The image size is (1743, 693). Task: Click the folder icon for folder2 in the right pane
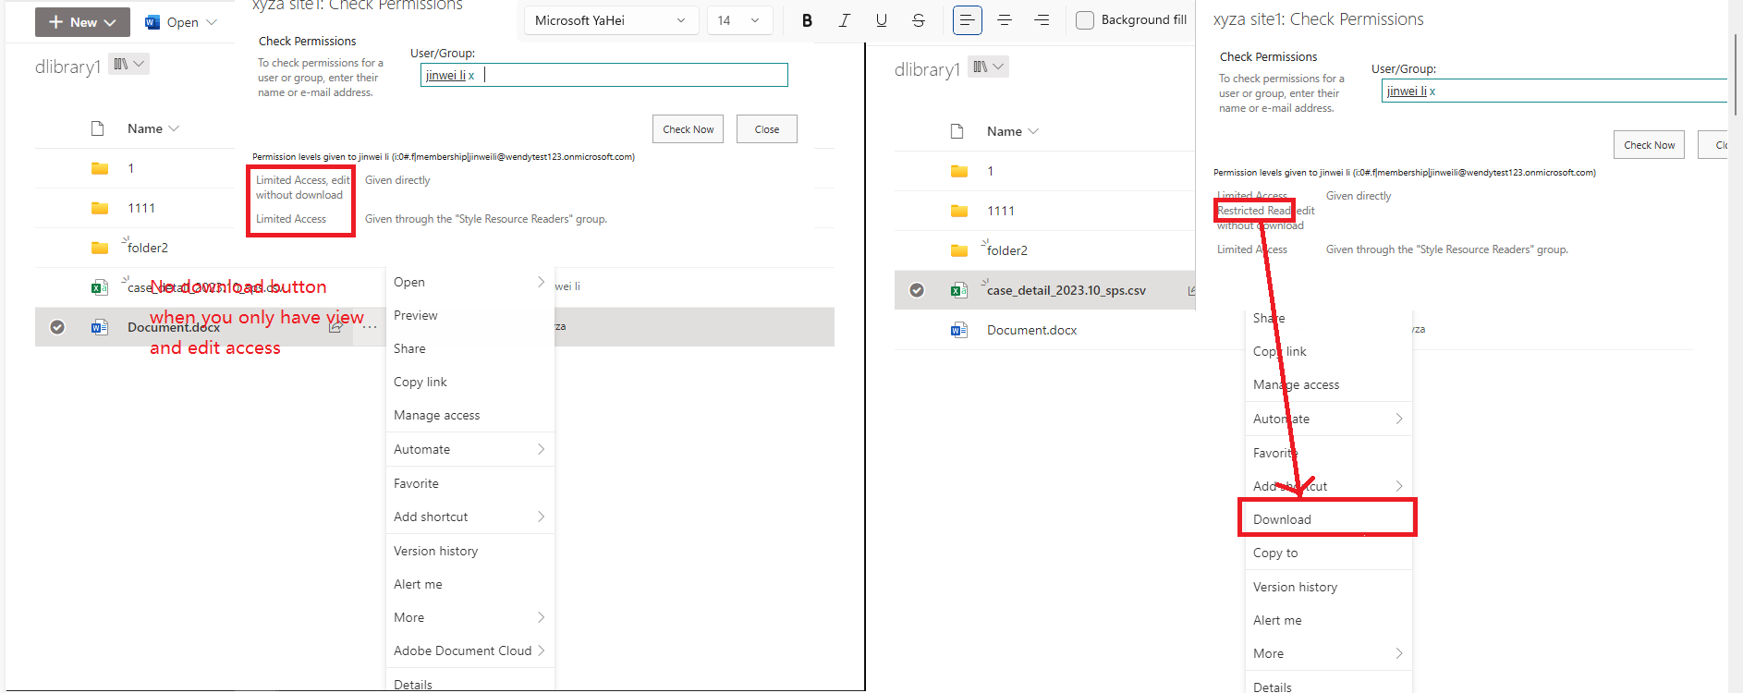(959, 250)
